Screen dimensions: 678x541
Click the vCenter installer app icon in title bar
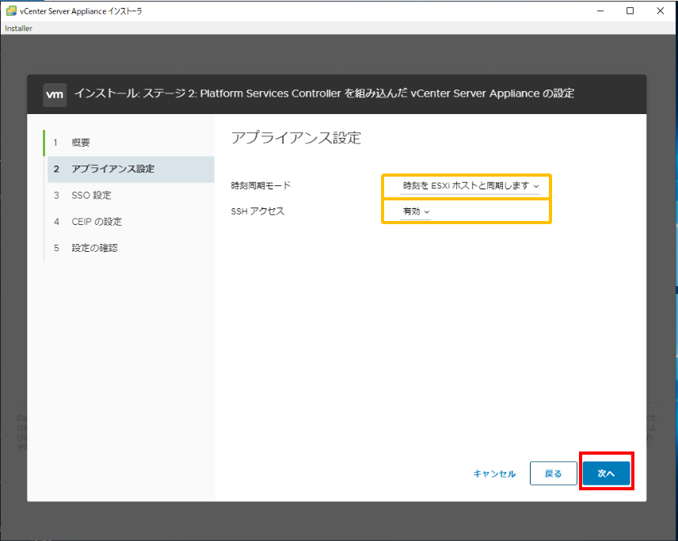click(11, 11)
